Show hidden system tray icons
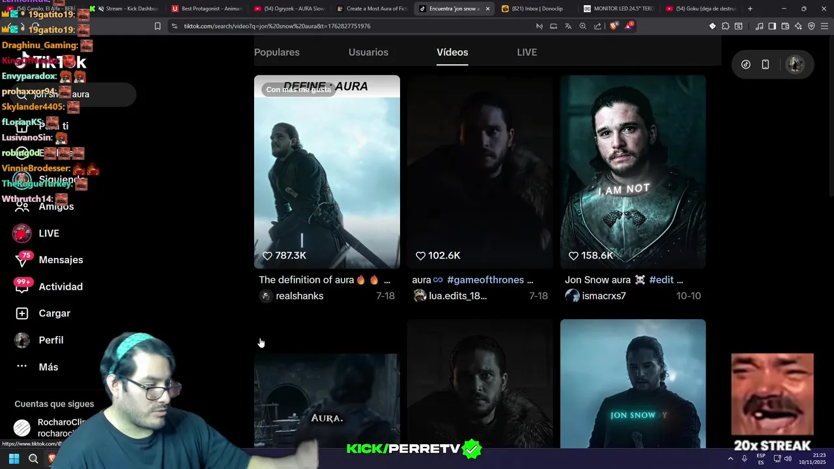Screen dimensions: 834x469 point(730,459)
